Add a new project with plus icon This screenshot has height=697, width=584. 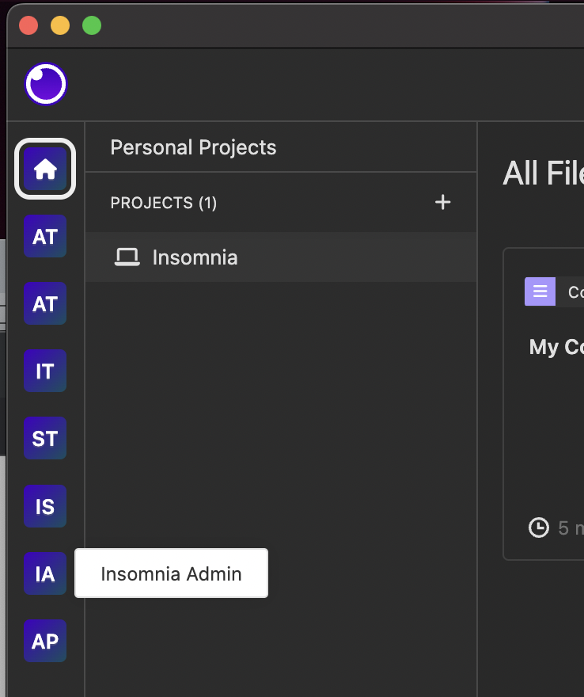point(443,202)
